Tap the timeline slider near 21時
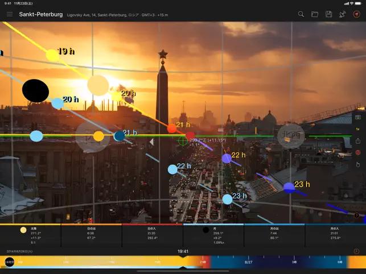366x274 pixels. pyautogui.click(x=203, y=262)
